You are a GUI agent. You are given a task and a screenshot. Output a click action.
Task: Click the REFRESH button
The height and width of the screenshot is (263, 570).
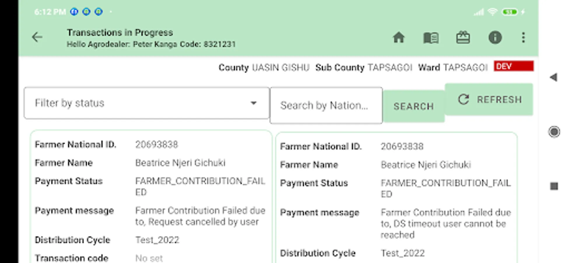[x=489, y=100]
